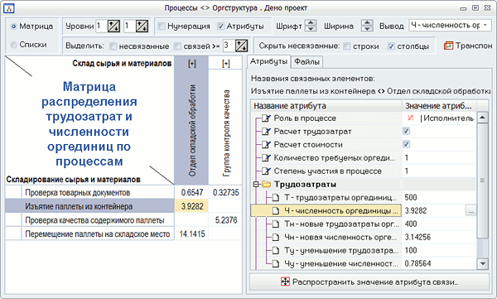Select the Списки radio button

coord(13,45)
